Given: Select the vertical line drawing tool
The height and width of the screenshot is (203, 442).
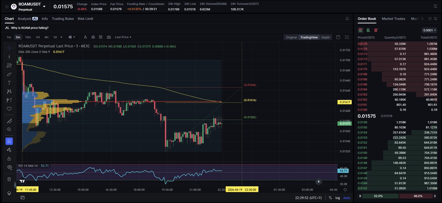Looking at the screenshot, I should 9,56.
